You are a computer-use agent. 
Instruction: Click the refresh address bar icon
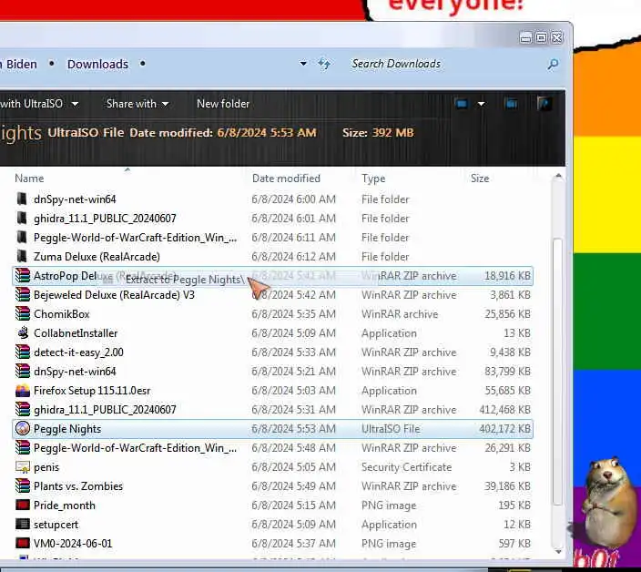pyautogui.click(x=324, y=64)
